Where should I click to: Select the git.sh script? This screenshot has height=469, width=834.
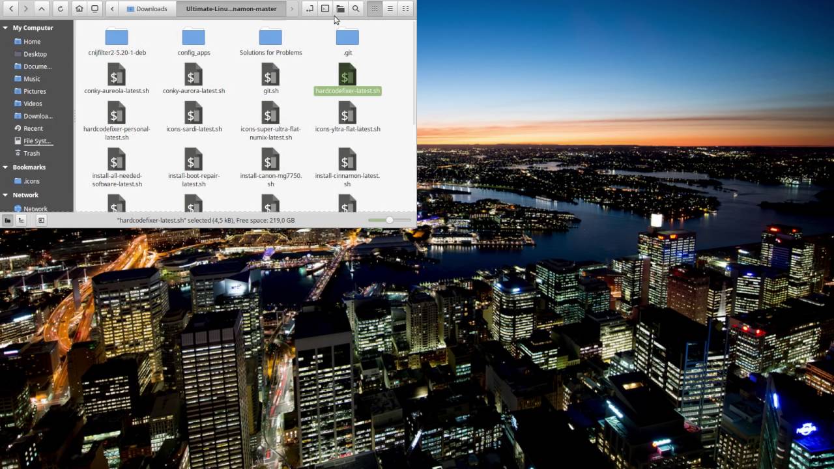270,79
